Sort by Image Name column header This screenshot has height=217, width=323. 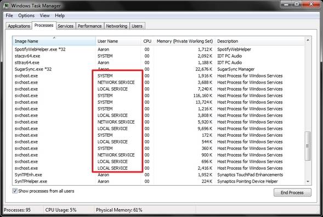coord(54,41)
